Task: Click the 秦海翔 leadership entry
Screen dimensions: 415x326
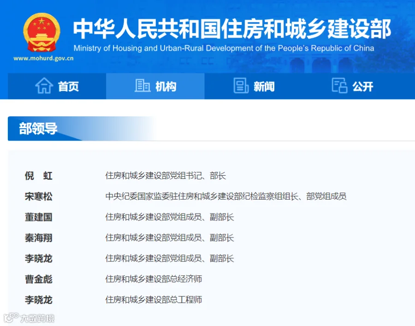Action: pos(39,238)
